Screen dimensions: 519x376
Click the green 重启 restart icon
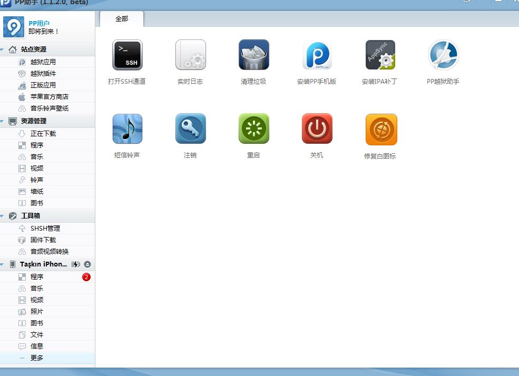[x=254, y=128]
